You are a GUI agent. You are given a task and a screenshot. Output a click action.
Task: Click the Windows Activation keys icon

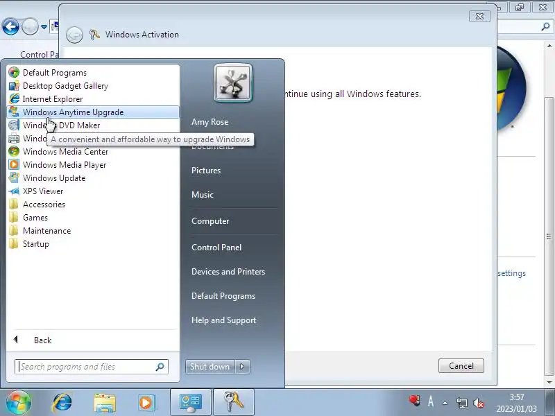[94, 34]
